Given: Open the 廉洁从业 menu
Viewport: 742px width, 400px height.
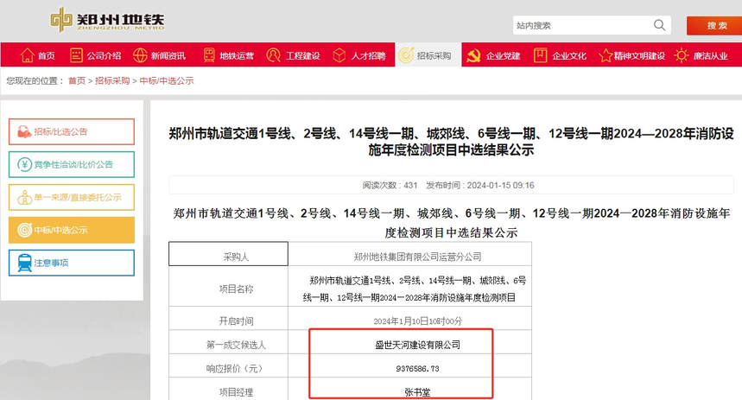Looking at the screenshot, I should [x=701, y=55].
